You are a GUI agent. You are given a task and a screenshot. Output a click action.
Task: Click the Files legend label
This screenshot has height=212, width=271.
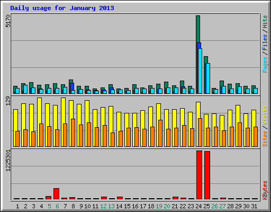tap(265, 42)
